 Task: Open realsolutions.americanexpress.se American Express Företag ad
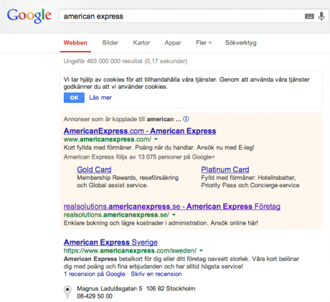pyautogui.click(x=172, y=207)
